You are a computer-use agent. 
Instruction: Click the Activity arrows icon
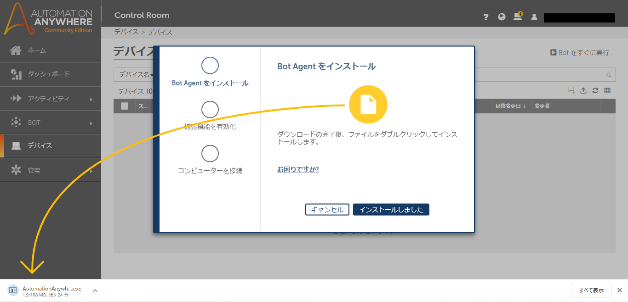tap(16, 98)
